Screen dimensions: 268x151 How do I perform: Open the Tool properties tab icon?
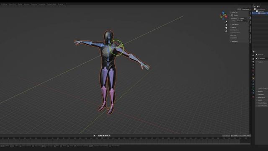tap(253, 55)
